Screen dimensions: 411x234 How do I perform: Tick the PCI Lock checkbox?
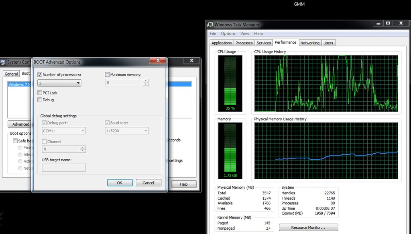(x=40, y=93)
